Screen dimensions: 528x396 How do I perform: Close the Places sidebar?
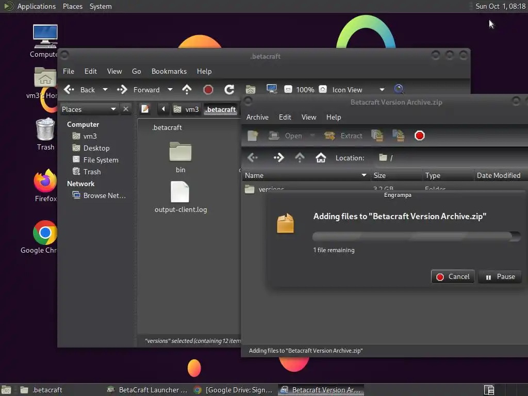[x=126, y=109]
